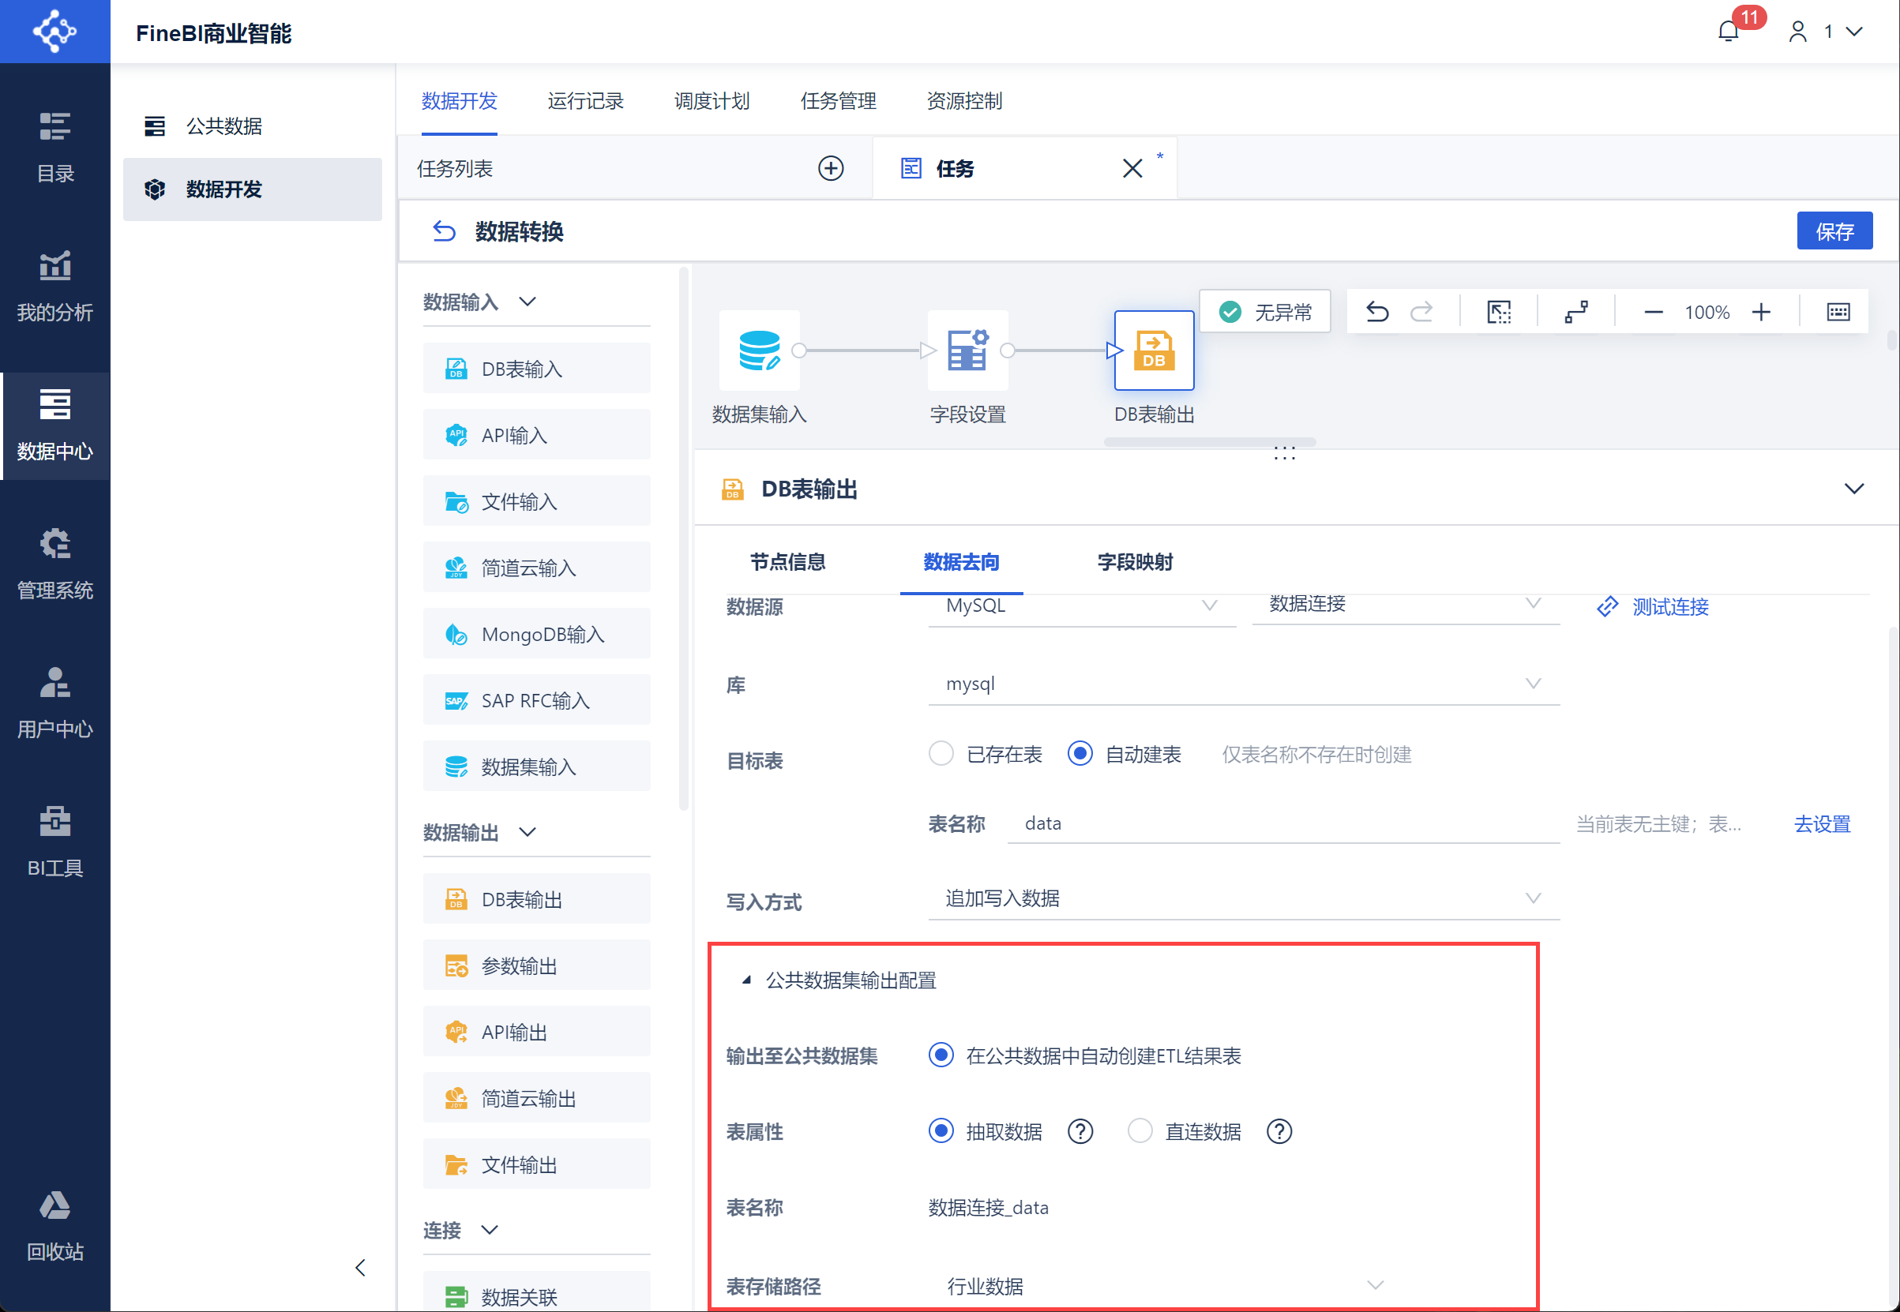
Task: Click the undo arrow in canvas toolbar
Action: pos(1378,313)
